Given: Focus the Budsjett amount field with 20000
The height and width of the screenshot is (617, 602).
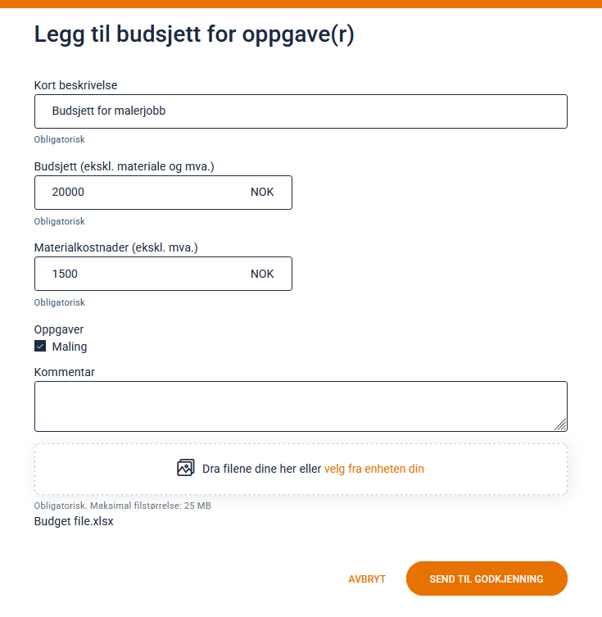Looking at the screenshot, I should coord(139,193).
